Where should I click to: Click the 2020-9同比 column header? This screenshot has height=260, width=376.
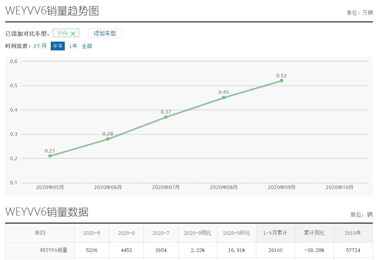click(x=197, y=233)
